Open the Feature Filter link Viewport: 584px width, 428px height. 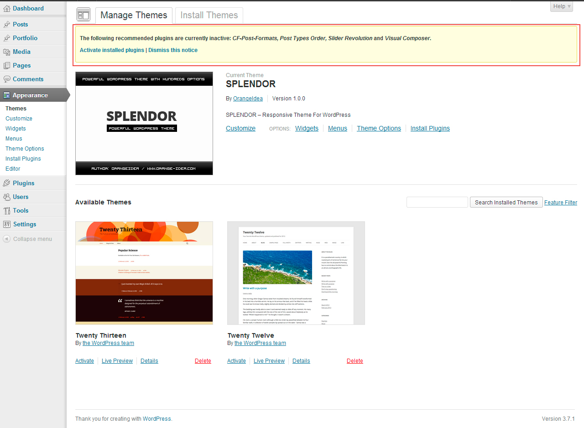coord(561,203)
